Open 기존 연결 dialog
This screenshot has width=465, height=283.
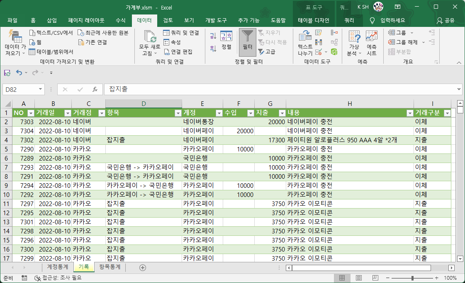point(93,42)
